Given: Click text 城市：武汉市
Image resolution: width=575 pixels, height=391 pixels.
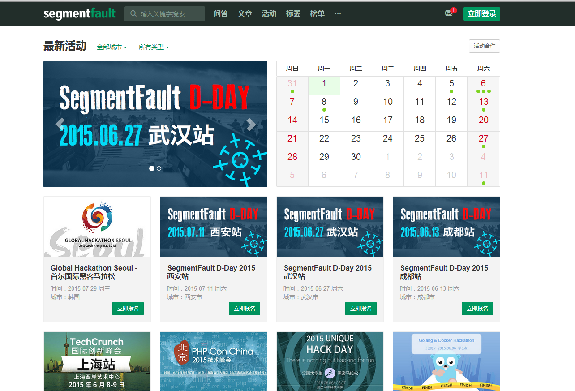Looking at the screenshot, I should (x=301, y=297).
